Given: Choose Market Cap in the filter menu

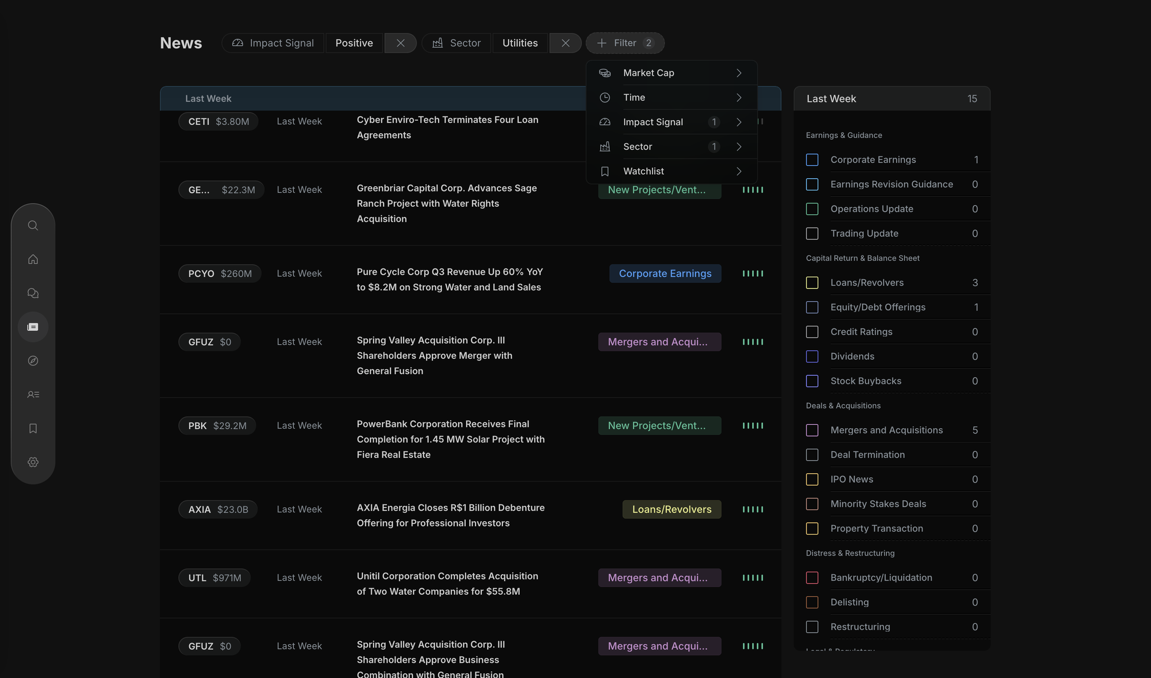Looking at the screenshot, I should pyautogui.click(x=672, y=73).
